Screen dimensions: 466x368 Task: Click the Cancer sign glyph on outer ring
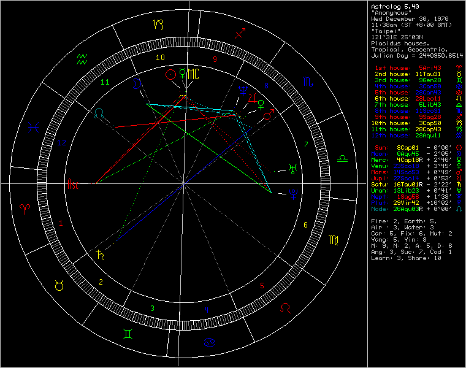tap(209, 342)
